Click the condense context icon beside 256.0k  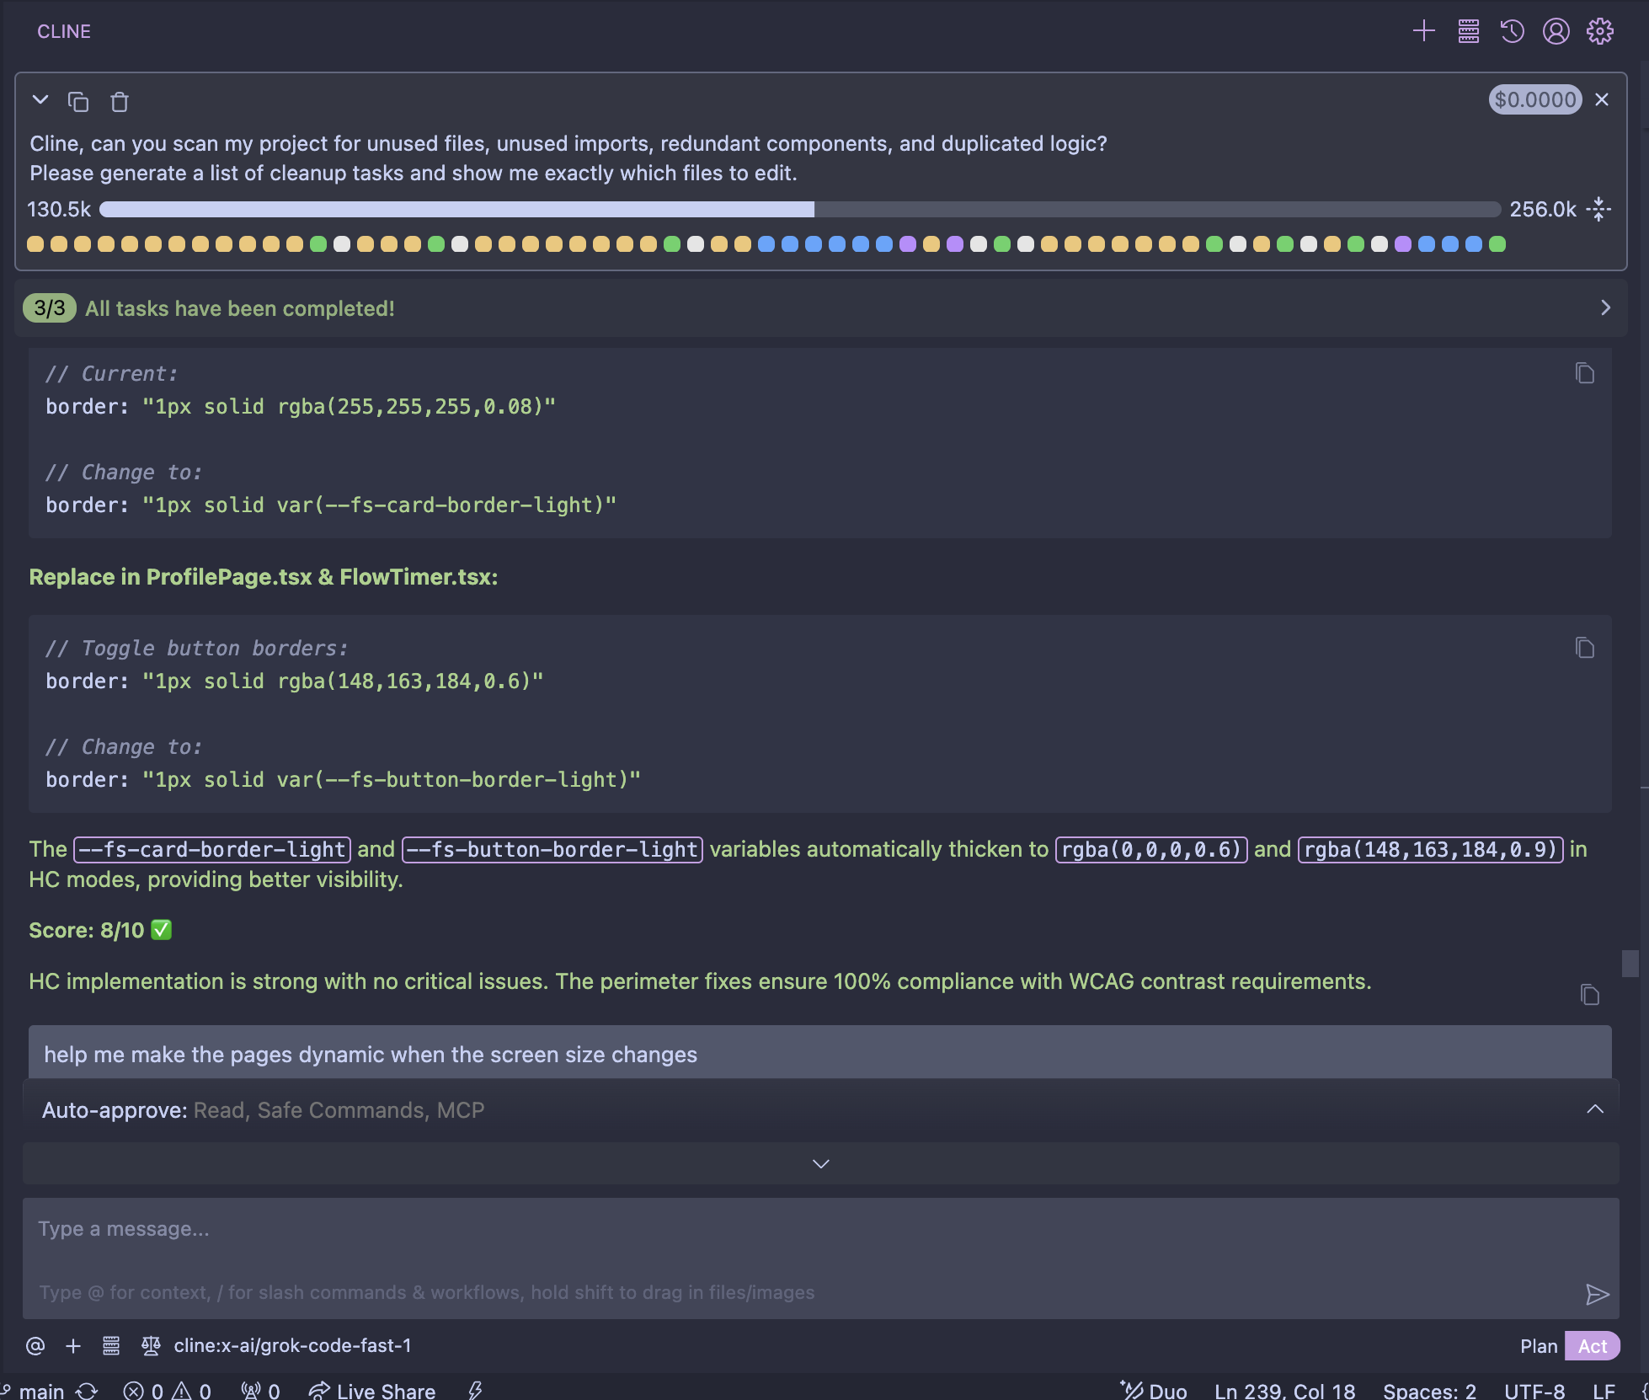(x=1598, y=209)
